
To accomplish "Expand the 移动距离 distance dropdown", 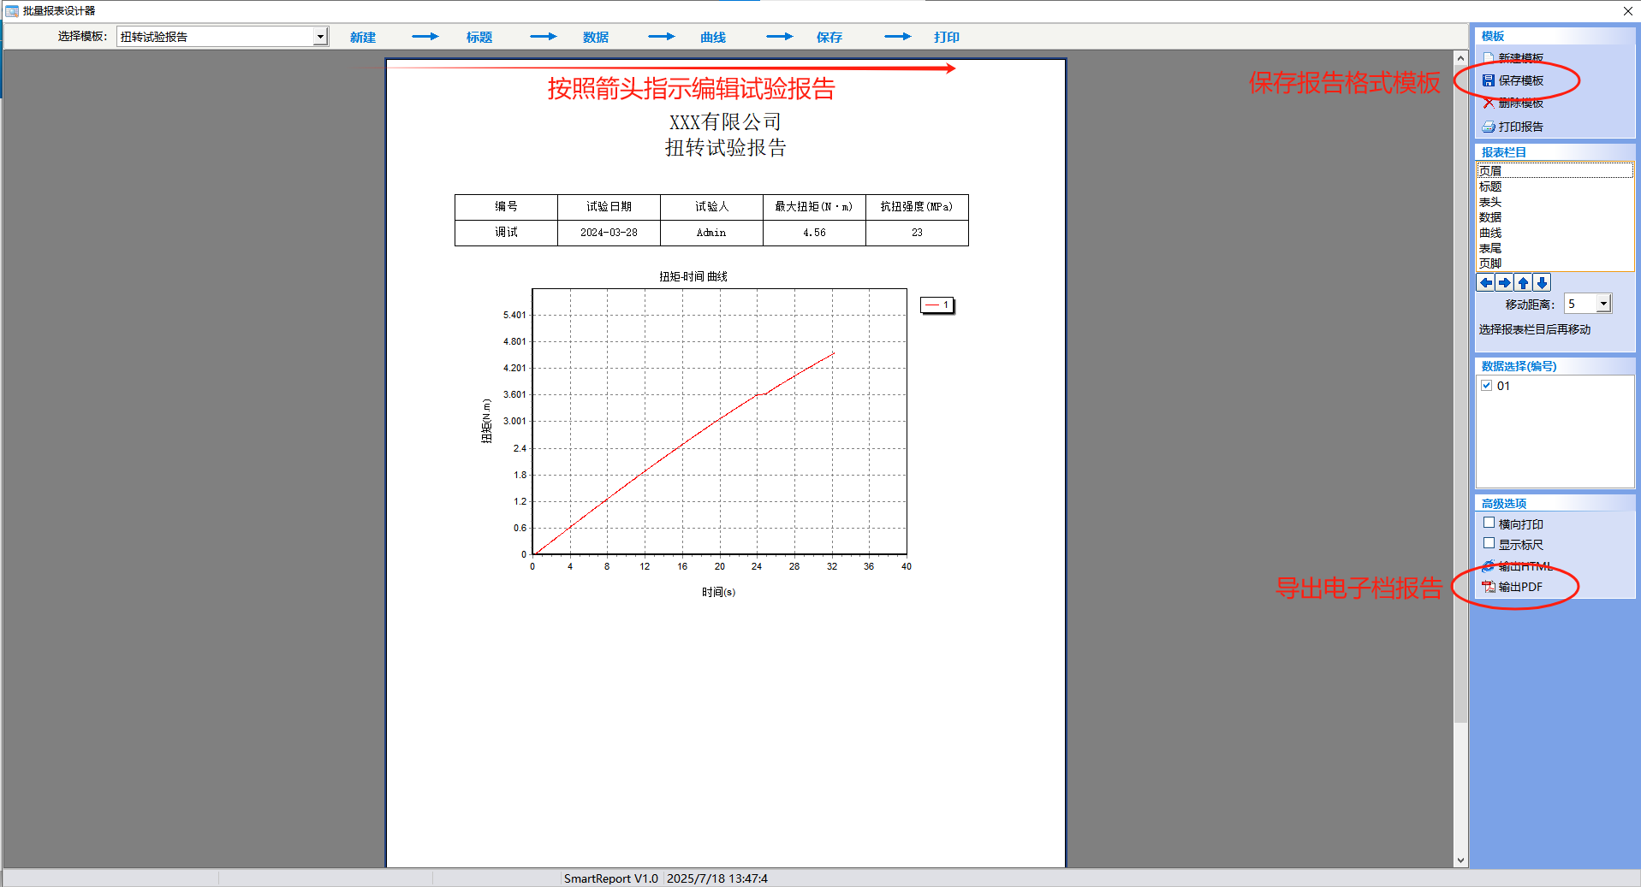I will [1603, 304].
